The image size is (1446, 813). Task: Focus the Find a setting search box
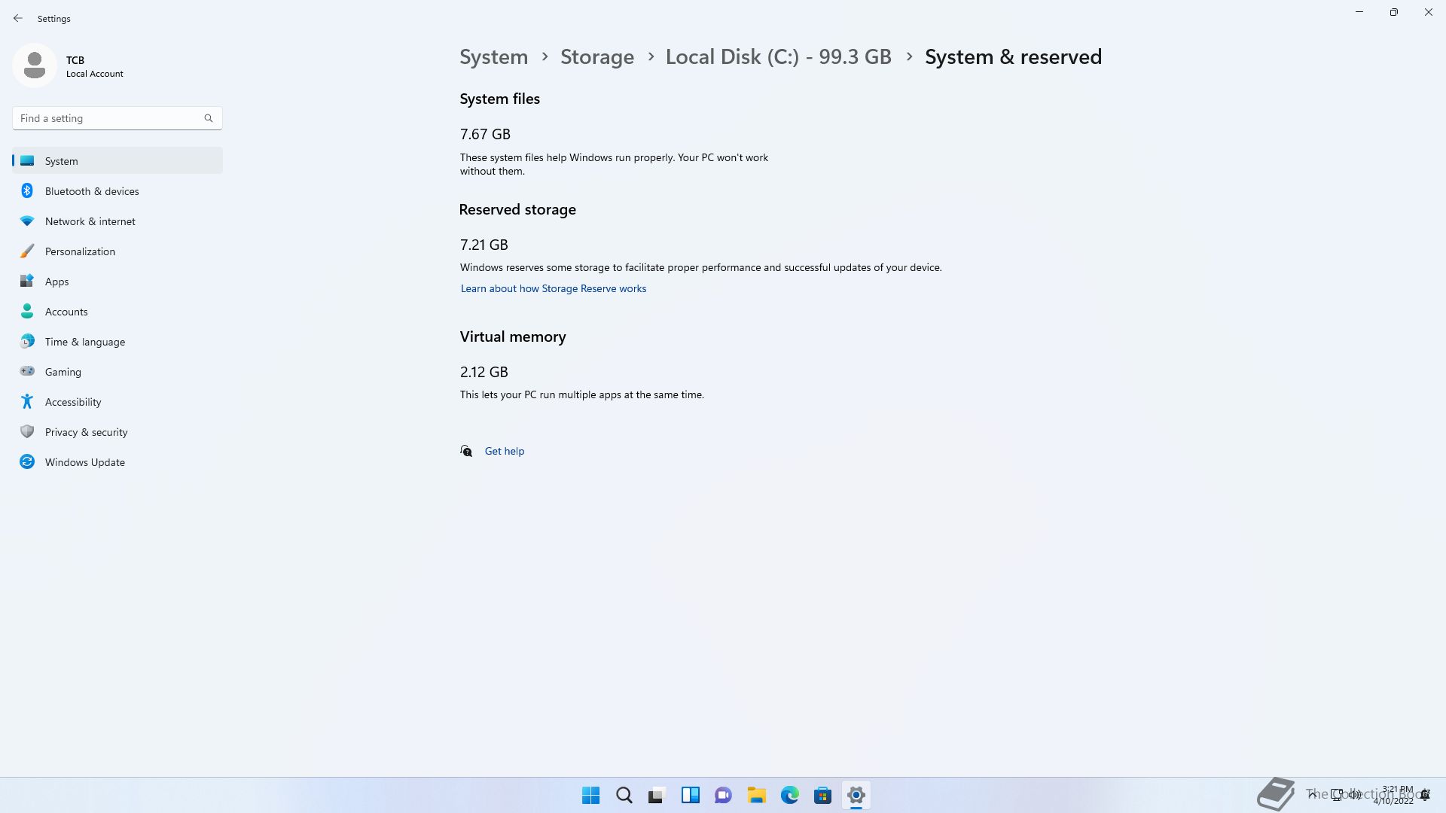click(117, 118)
